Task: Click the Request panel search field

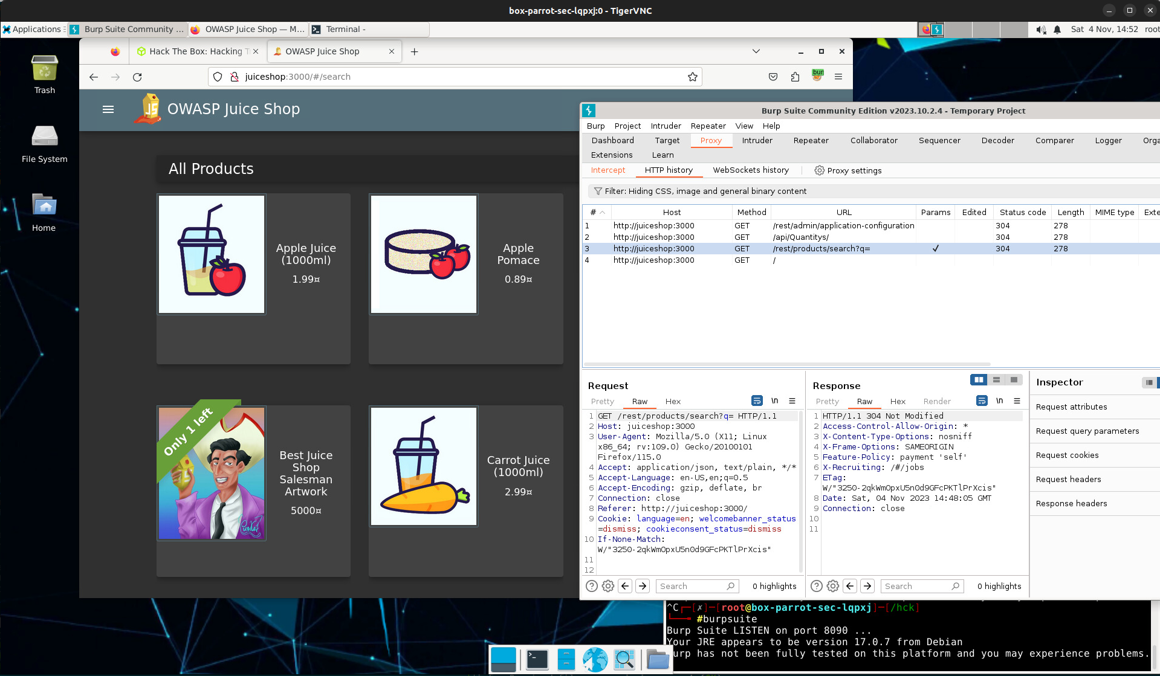Action: click(x=698, y=586)
